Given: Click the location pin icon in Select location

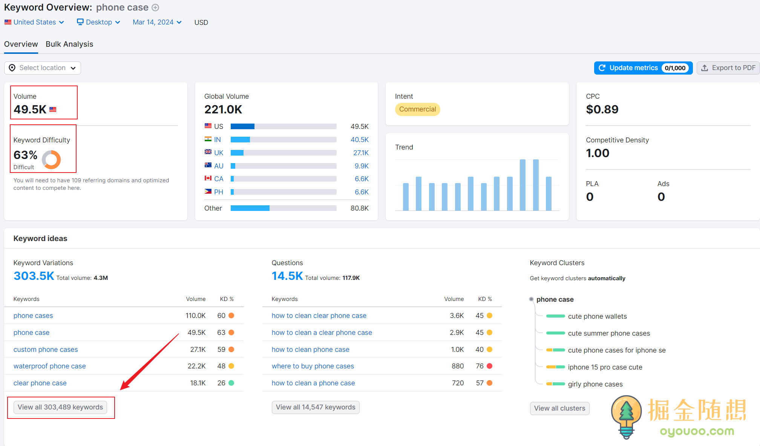Looking at the screenshot, I should click(12, 68).
